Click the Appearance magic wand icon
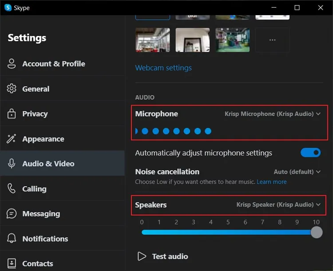The image size is (333, 271). [12, 139]
